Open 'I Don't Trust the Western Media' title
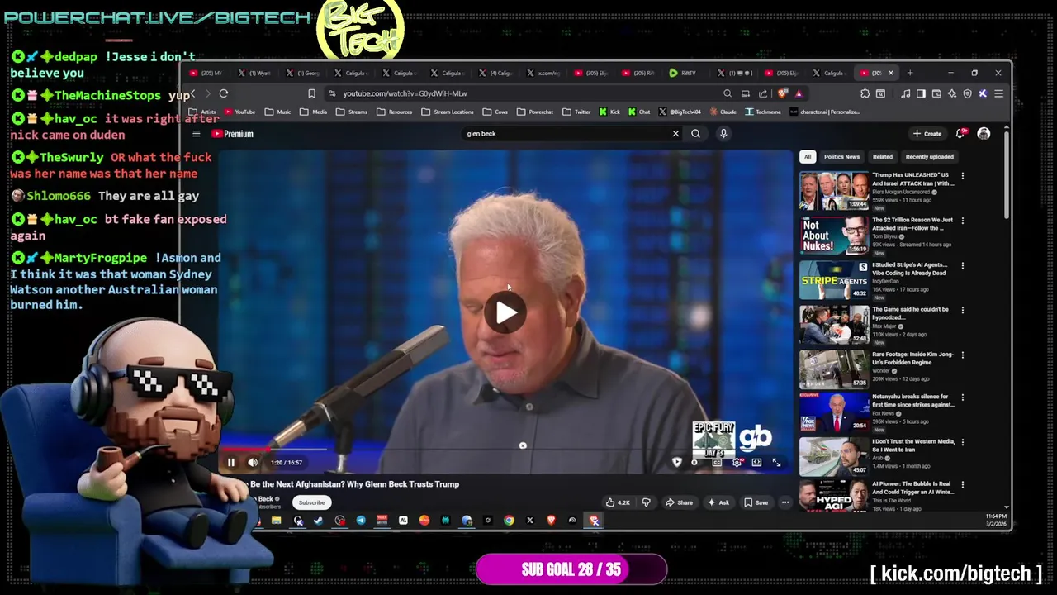The image size is (1057, 595). 913,445
